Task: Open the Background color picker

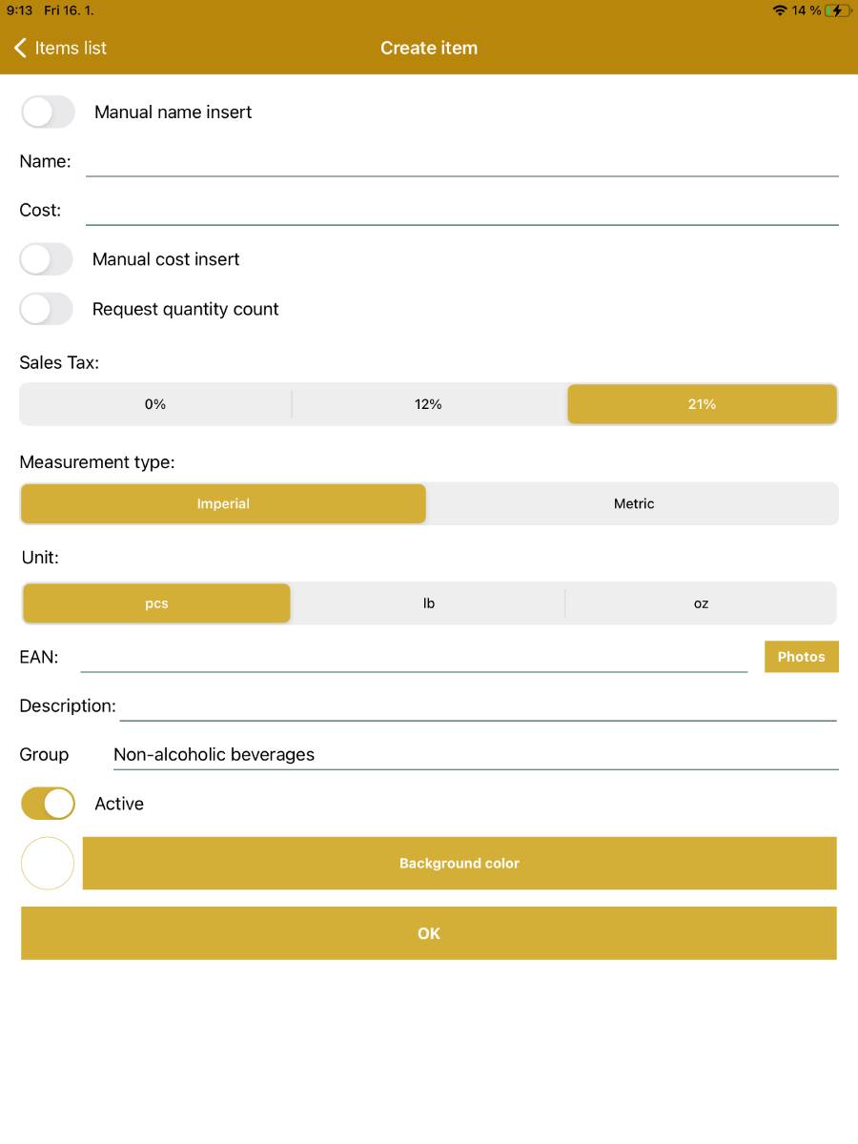Action: click(x=460, y=863)
